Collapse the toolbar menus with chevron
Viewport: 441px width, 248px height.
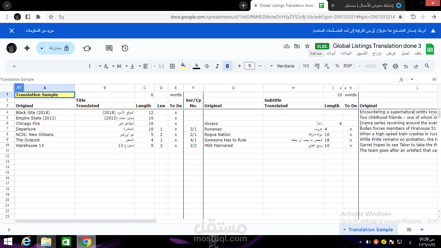point(14,66)
